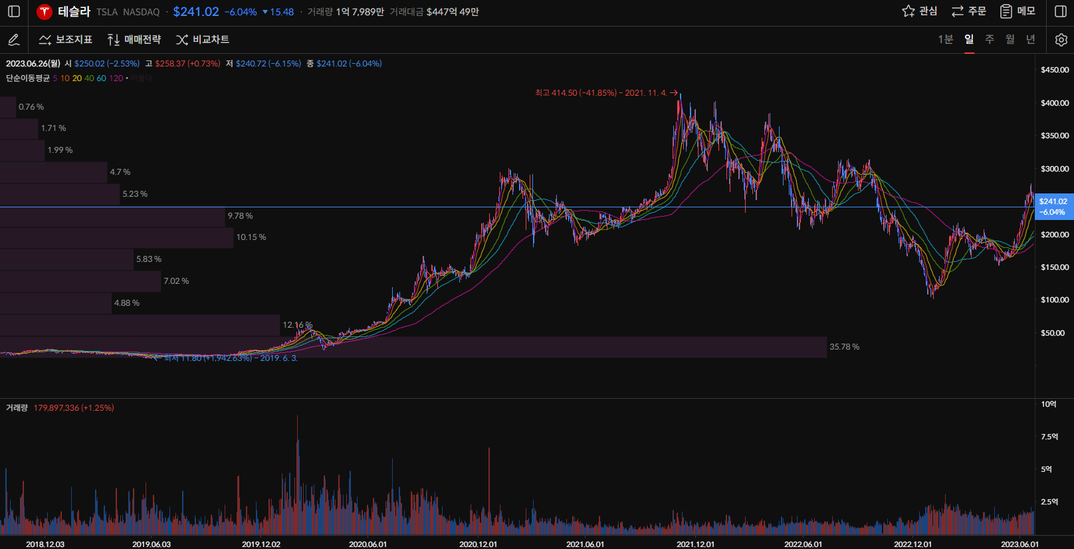Select the 20 moving average period
Image resolution: width=1074 pixels, height=549 pixels.
pyautogui.click(x=77, y=78)
